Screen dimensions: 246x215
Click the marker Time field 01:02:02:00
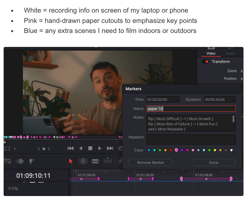(x=163, y=99)
